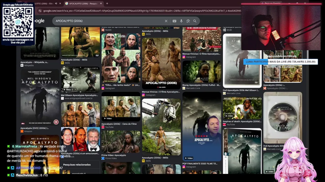The height and width of the screenshot is (182, 325).
Task: Select the 'APOCALYPTO (2006) - Pesquisa' Google tab
Action: pos(83,4)
